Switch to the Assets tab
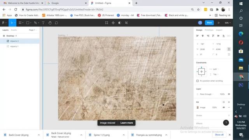The width and height of the screenshot is (249, 140). point(14,30)
